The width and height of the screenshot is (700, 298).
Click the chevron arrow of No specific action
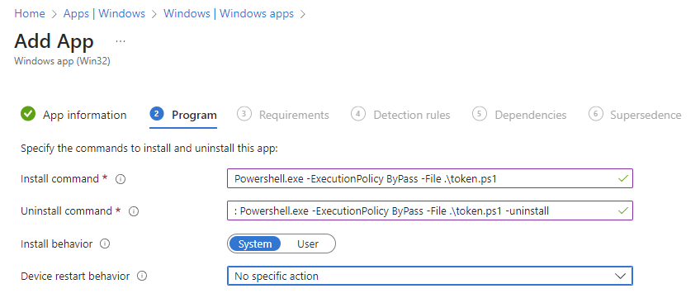(x=620, y=277)
